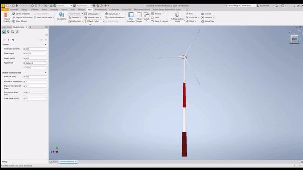
Task: Open the Environments ribbon tab
Action: [x=100, y=9]
